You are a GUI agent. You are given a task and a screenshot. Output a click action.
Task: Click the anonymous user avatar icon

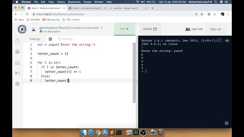(34, 30)
